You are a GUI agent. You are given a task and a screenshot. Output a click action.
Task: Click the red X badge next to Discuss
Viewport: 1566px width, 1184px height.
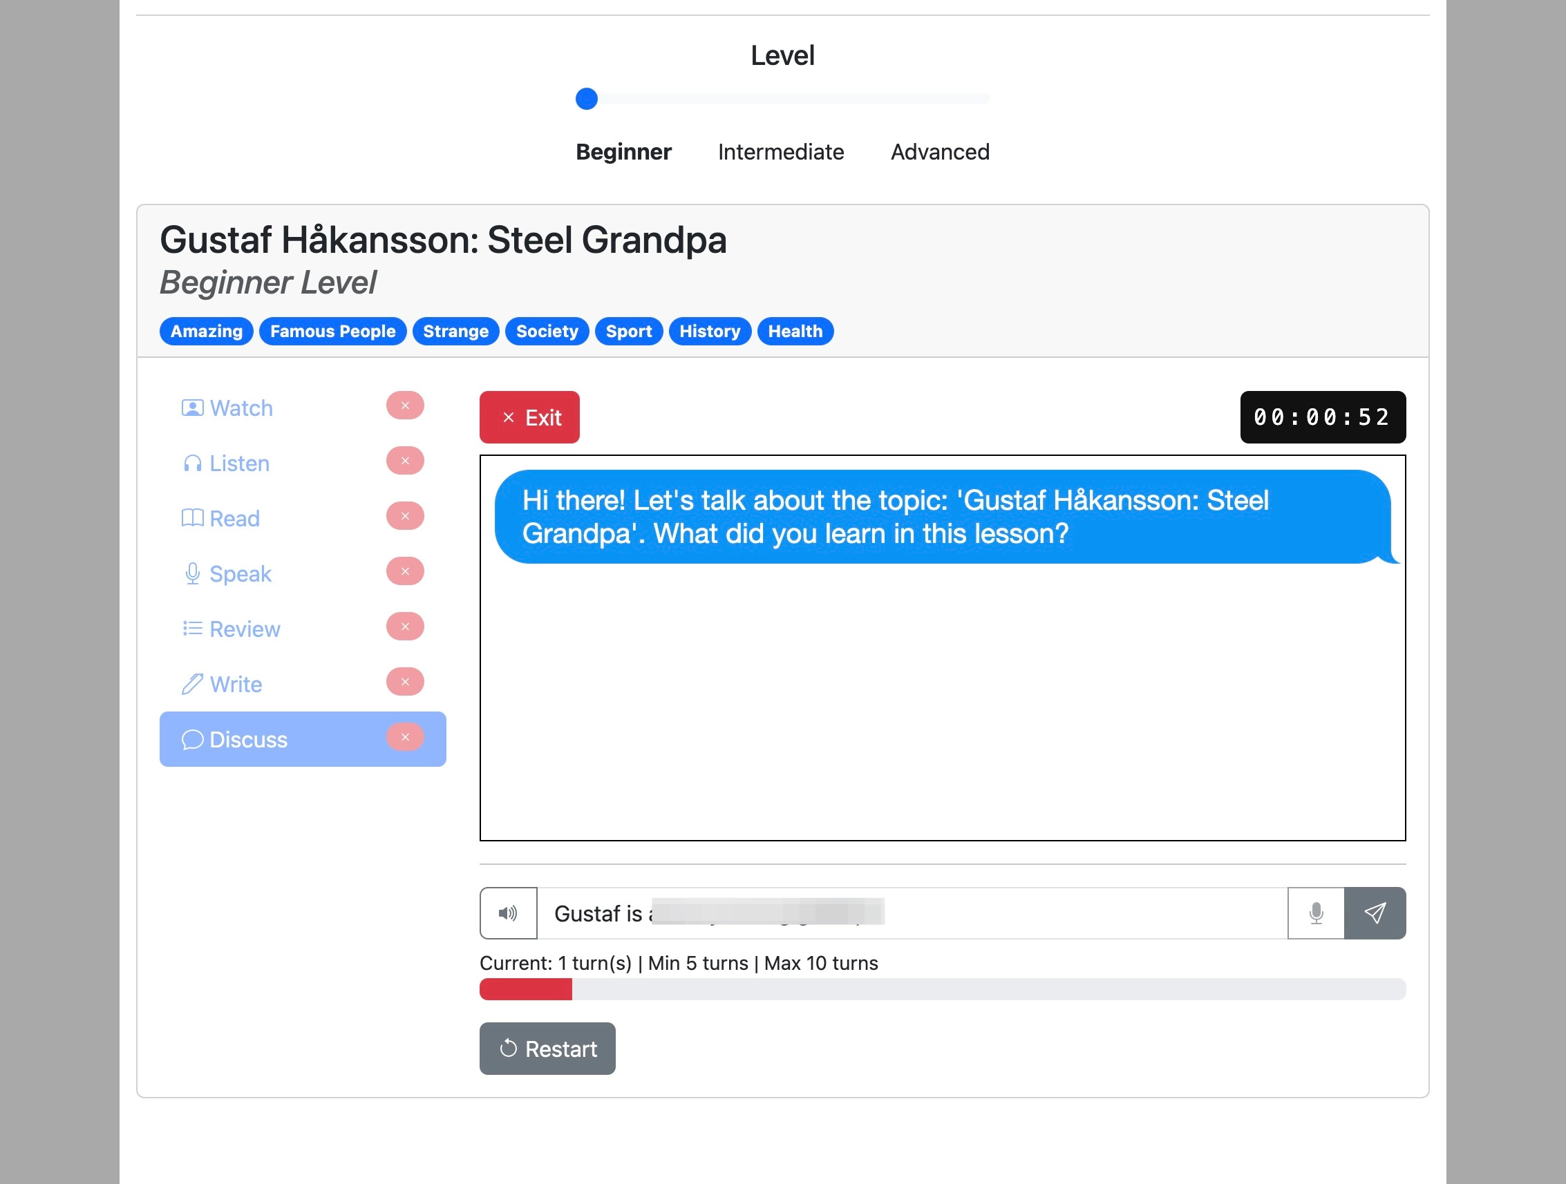pyautogui.click(x=405, y=737)
